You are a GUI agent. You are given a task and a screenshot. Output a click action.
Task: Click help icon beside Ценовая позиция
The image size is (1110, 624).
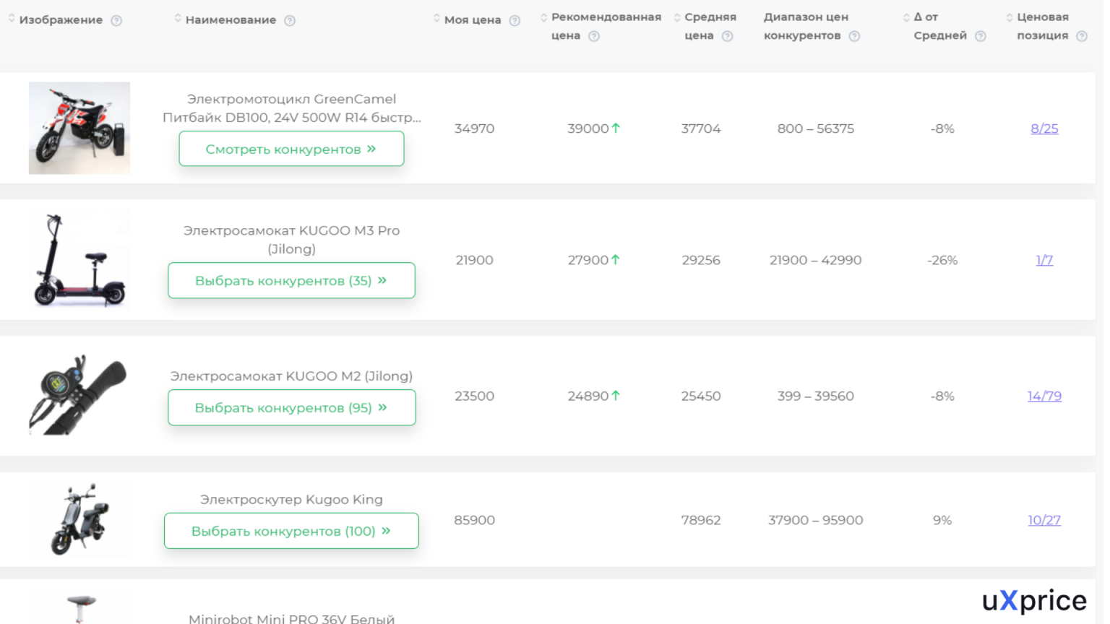(x=1082, y=36)
